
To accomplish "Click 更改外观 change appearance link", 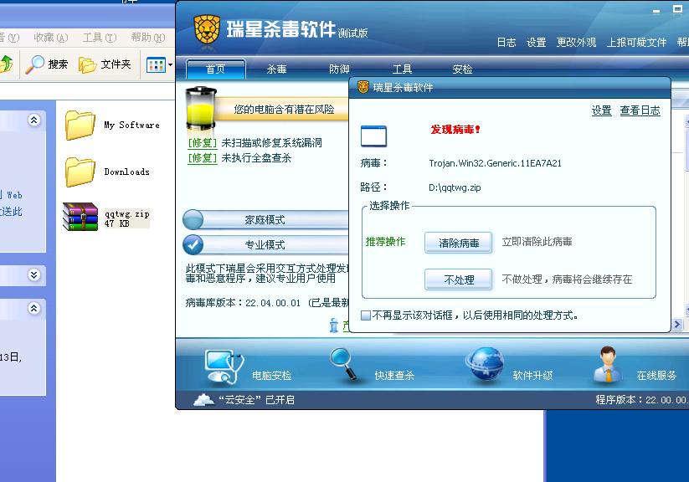I will tap(576, 43).
